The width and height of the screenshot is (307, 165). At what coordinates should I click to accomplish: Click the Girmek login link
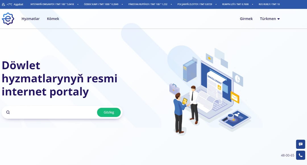pyautogui.click(x=246, y=19)
